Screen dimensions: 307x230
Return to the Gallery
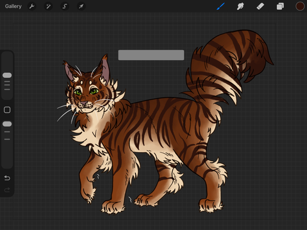[x=14, y=6]
